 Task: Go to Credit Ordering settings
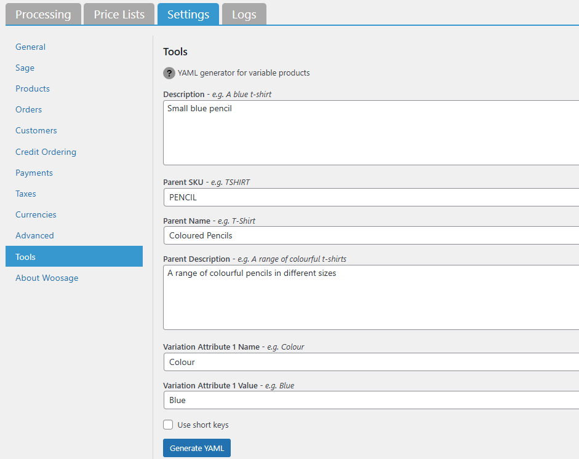click(46, 152)
